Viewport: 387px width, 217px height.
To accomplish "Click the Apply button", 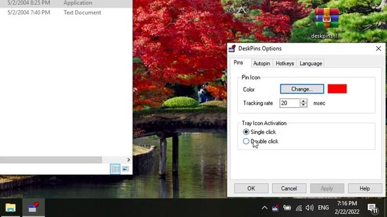I will point(327,189).
